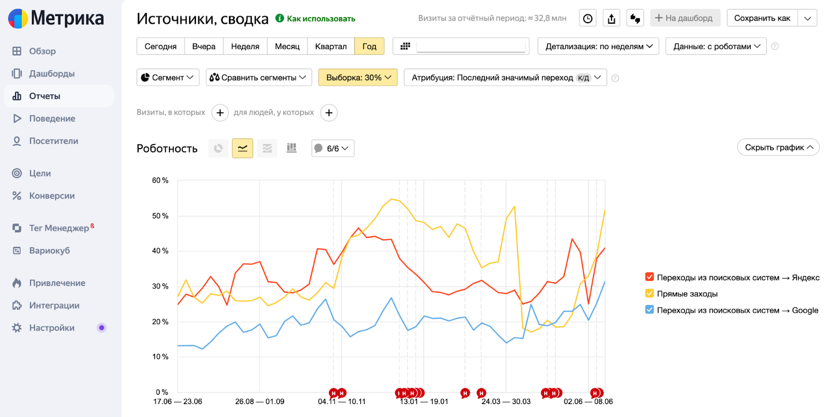
Task: Uncheck the Google search transitions series
Action: (x=650, y=310)
